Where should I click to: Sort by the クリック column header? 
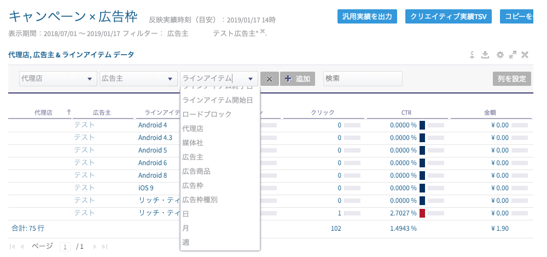[323, 112]
